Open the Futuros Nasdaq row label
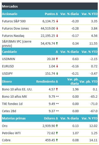This screenshot has width=99, height=145. click(13, 36)
